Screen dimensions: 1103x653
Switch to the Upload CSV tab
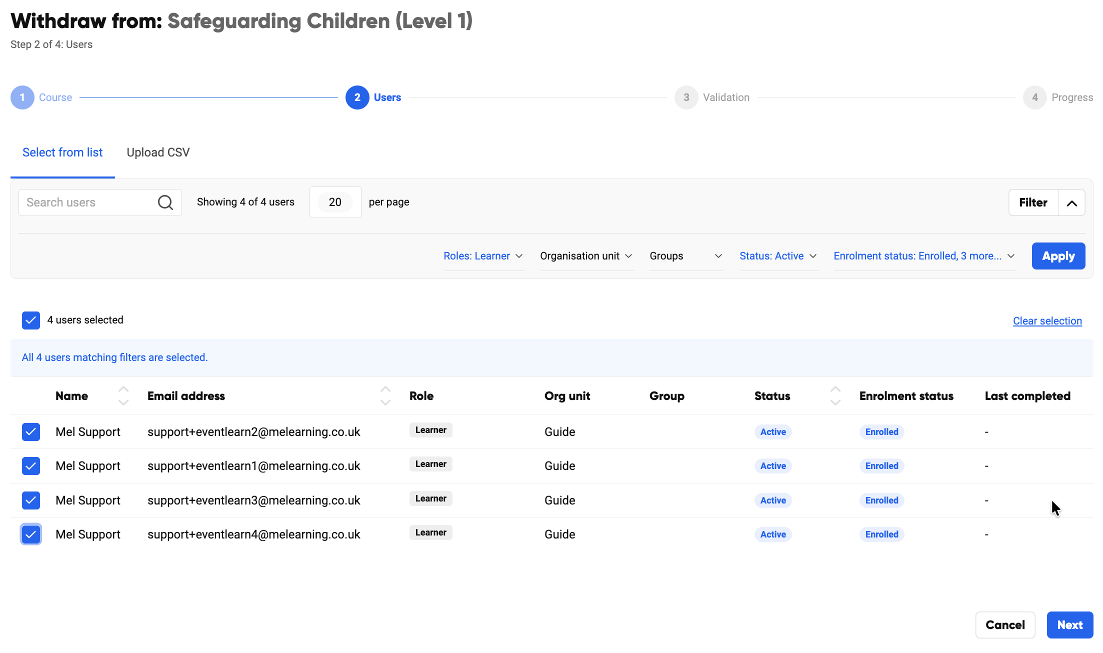click(158, 152)
